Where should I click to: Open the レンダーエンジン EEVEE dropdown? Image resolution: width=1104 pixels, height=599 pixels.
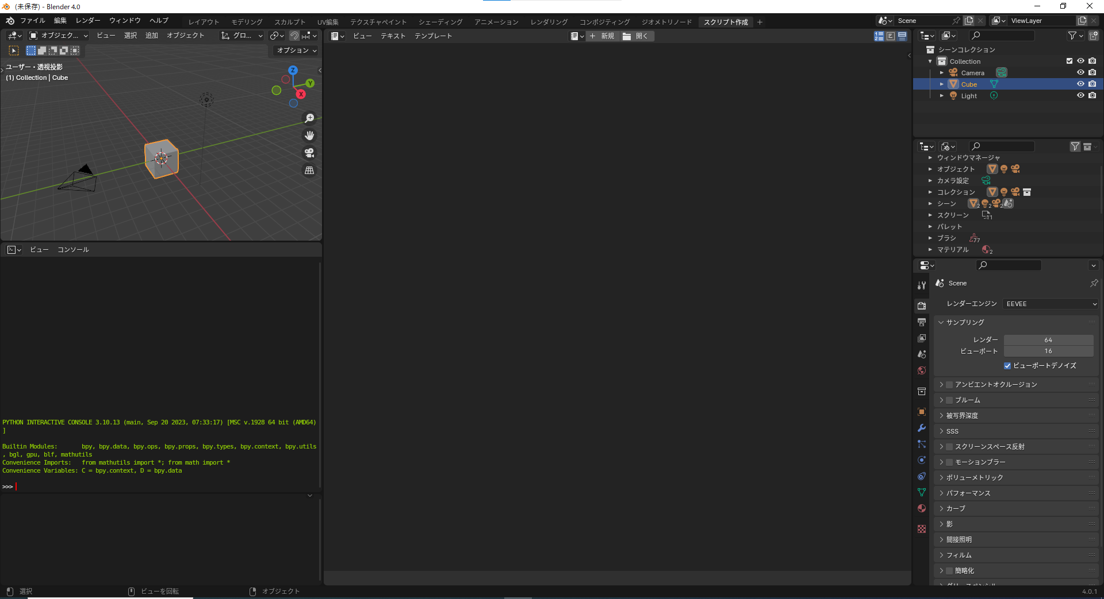click(1049, 304)
